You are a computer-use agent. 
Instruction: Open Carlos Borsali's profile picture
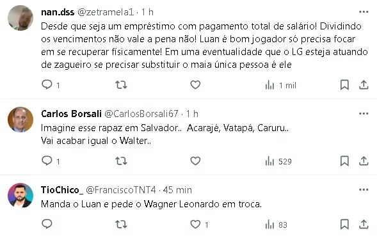[20, 120]
